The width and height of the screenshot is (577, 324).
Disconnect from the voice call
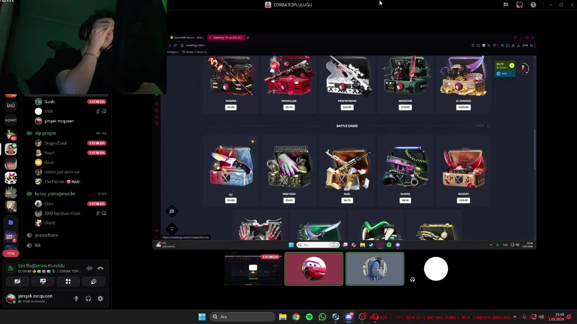[x=100, y=268]
